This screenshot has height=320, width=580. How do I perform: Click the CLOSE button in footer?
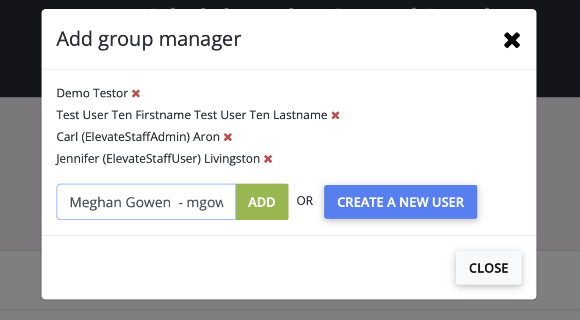[488, 268]
